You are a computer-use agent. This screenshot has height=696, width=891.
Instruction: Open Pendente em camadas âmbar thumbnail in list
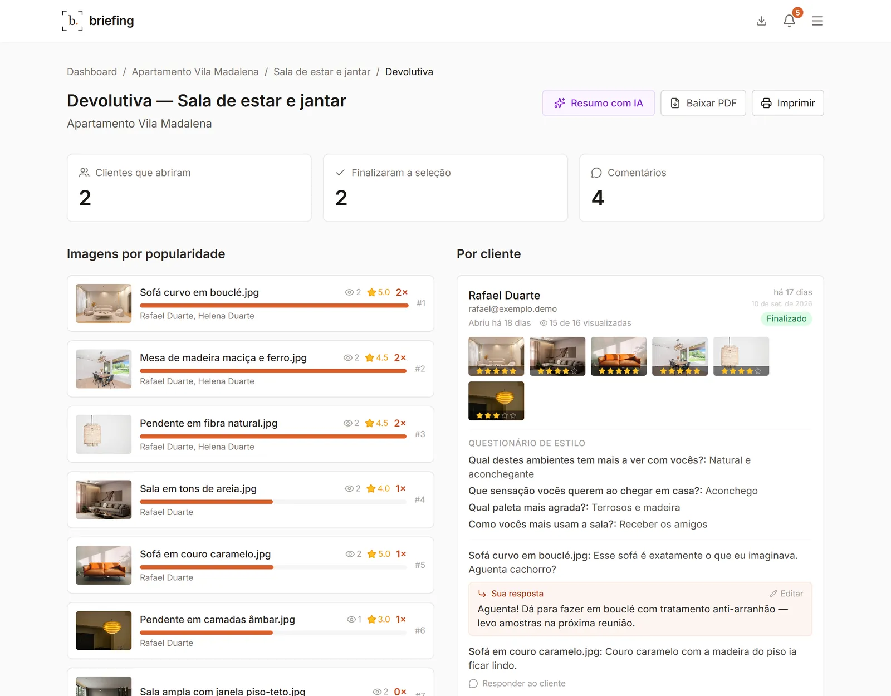[x=104, y=630]
